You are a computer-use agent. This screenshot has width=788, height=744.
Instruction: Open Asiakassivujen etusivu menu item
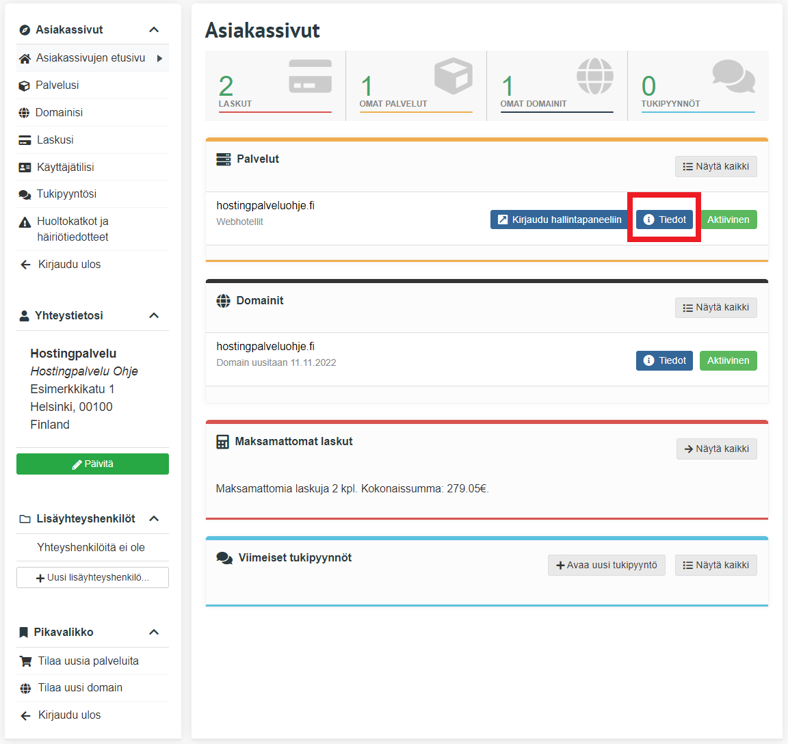click(x=92, y=58)
